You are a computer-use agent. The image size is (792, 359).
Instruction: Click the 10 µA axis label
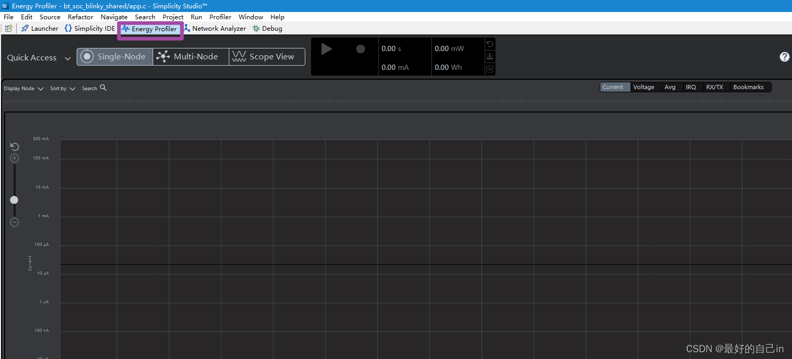[42, 273]
